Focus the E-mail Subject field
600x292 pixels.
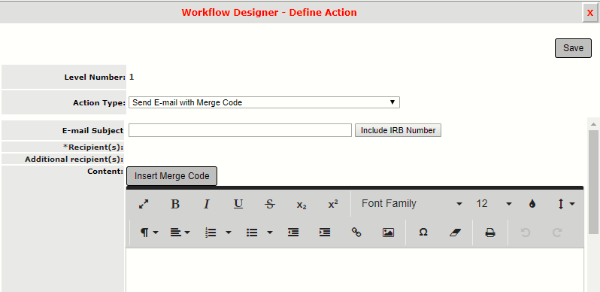pyautogui.click(x=240, y=130)
